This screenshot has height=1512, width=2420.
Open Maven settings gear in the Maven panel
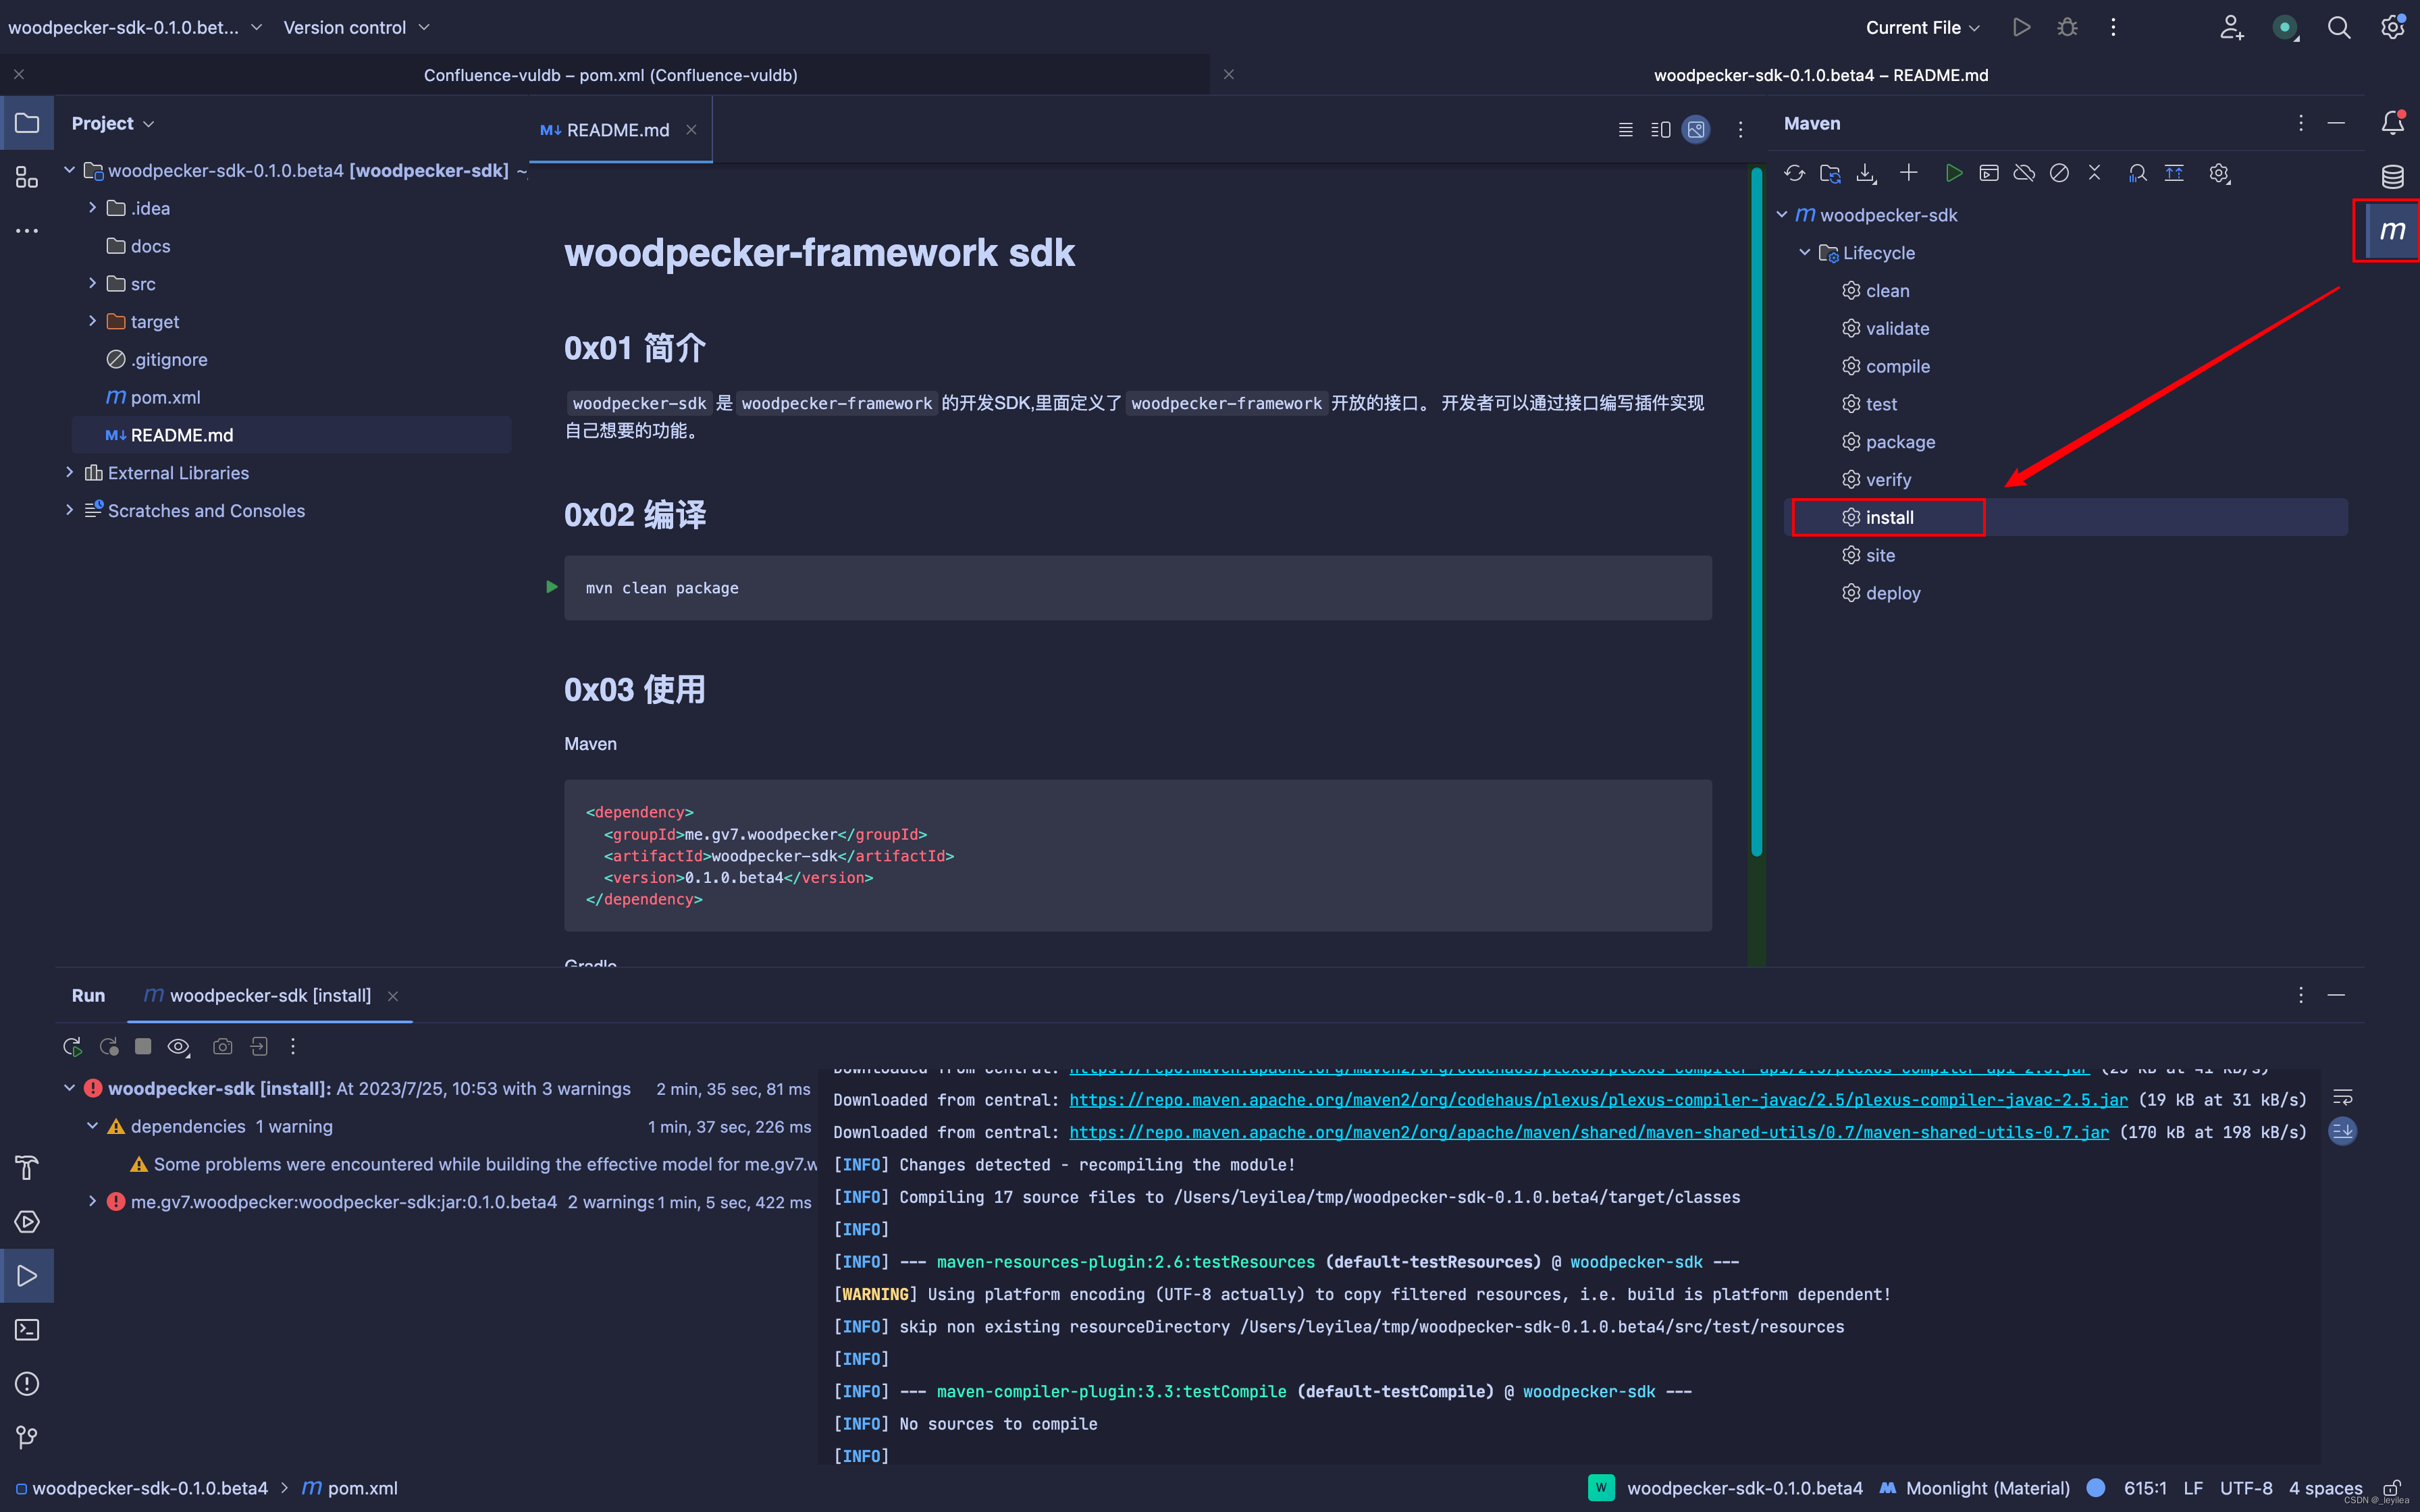pyautogui.click(x=2220, y=172)
